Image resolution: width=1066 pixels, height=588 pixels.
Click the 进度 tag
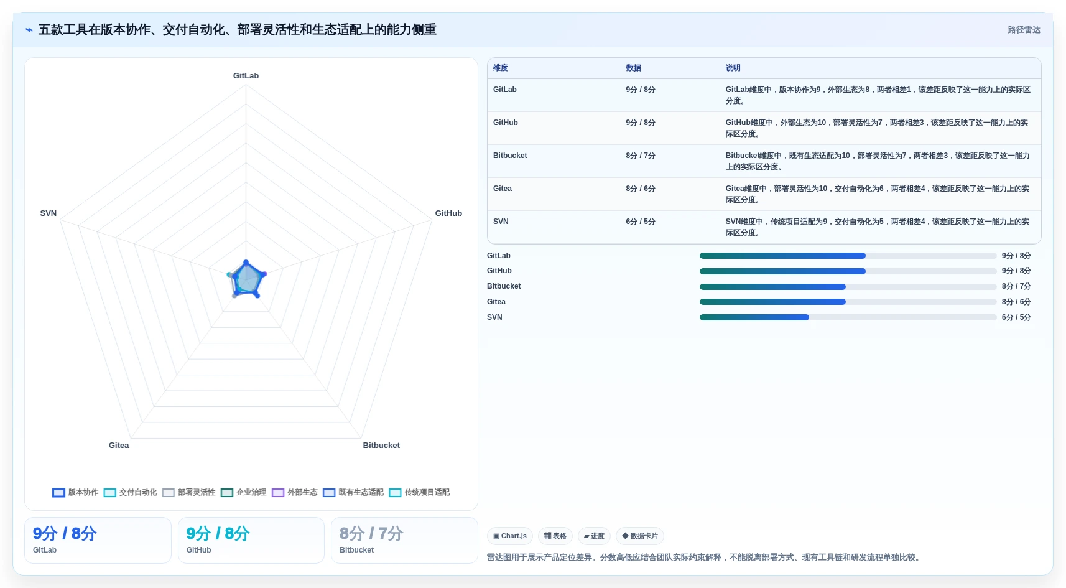[594, 536]
